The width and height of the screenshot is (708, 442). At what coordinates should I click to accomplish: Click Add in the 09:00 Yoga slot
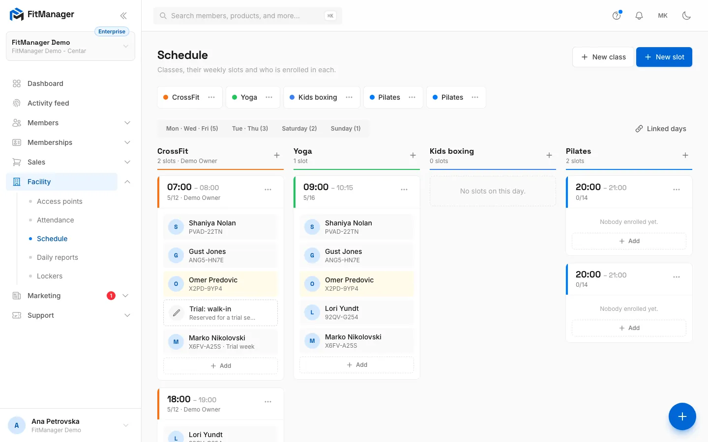click(x=356, y=365)
